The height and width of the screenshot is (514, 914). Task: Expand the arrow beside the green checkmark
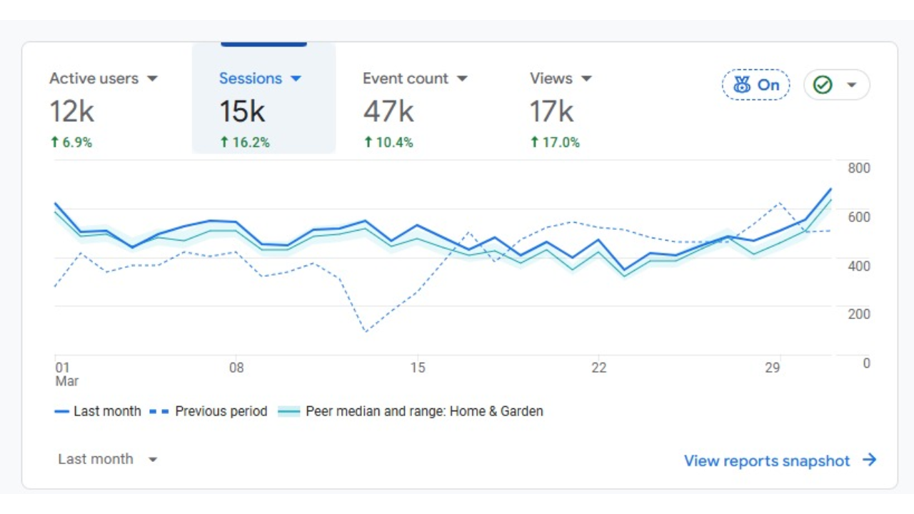(851, 85)
